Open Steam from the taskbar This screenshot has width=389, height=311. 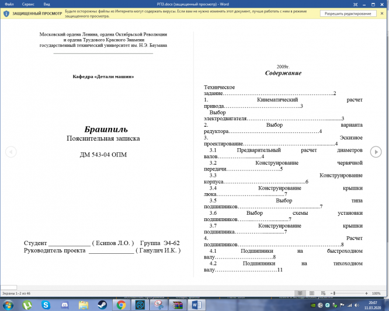tap(102, 305)
